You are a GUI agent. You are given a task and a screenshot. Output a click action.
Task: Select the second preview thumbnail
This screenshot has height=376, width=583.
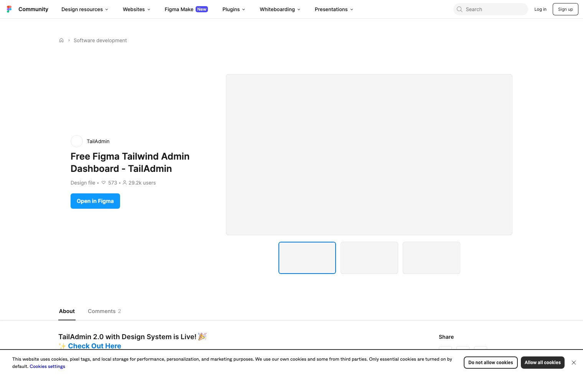(369, 257)
